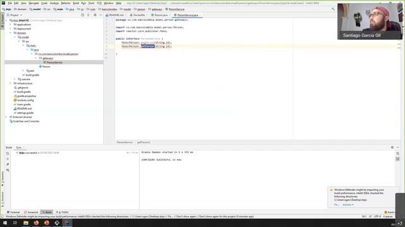Open the Event Log button
Image resolution: width=405 pixels, height=227 pixels.
390,212
